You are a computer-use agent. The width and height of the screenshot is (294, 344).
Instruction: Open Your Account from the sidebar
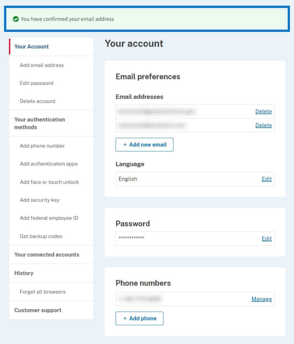(x=31, y=46)
